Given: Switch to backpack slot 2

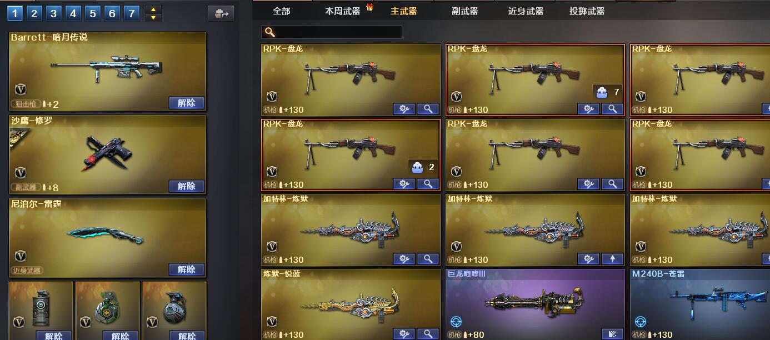Looking at the screenshot, I should click(x=34, y=13).
